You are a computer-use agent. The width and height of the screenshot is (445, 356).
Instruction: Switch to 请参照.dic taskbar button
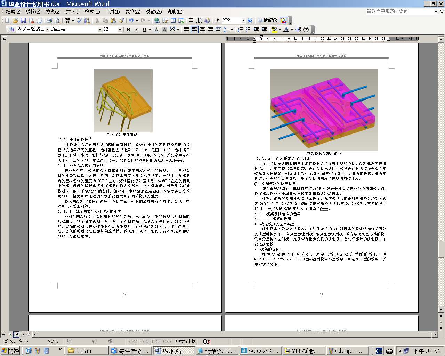pyautogui.click(x=217, y=351)
